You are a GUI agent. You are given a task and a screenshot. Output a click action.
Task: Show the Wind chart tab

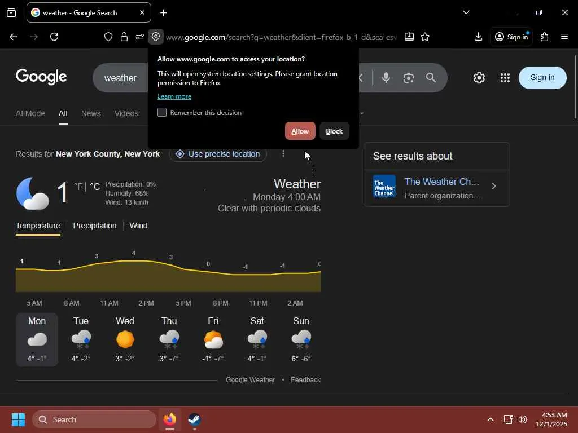click(x=139, y=226)
